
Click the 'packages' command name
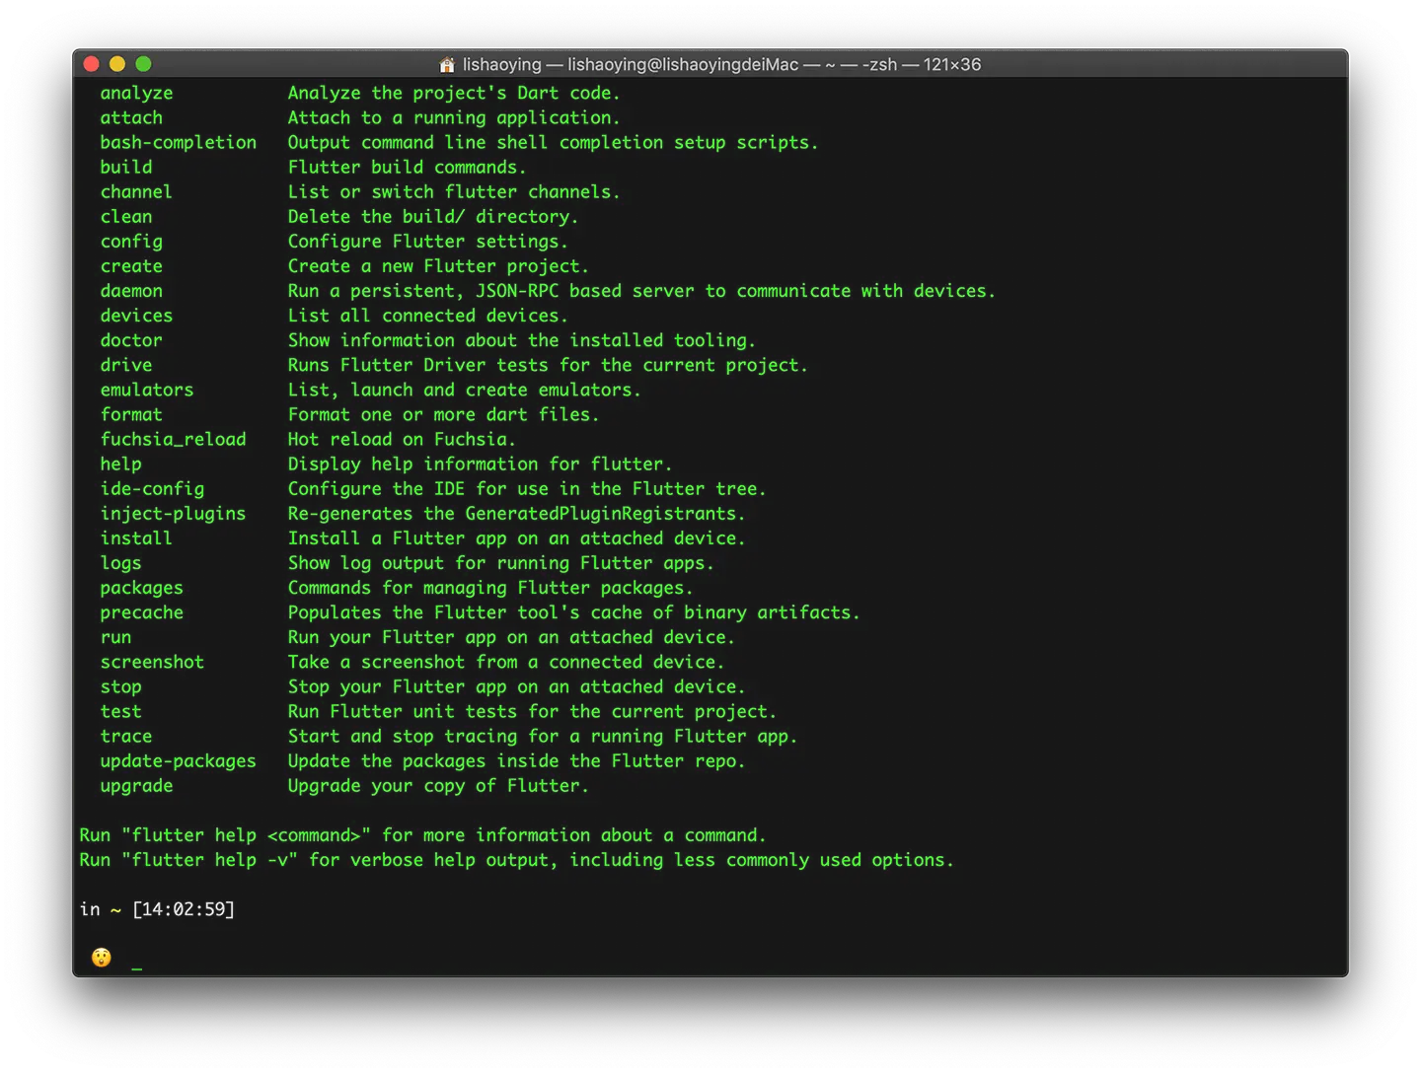click(x=141, y=588)
